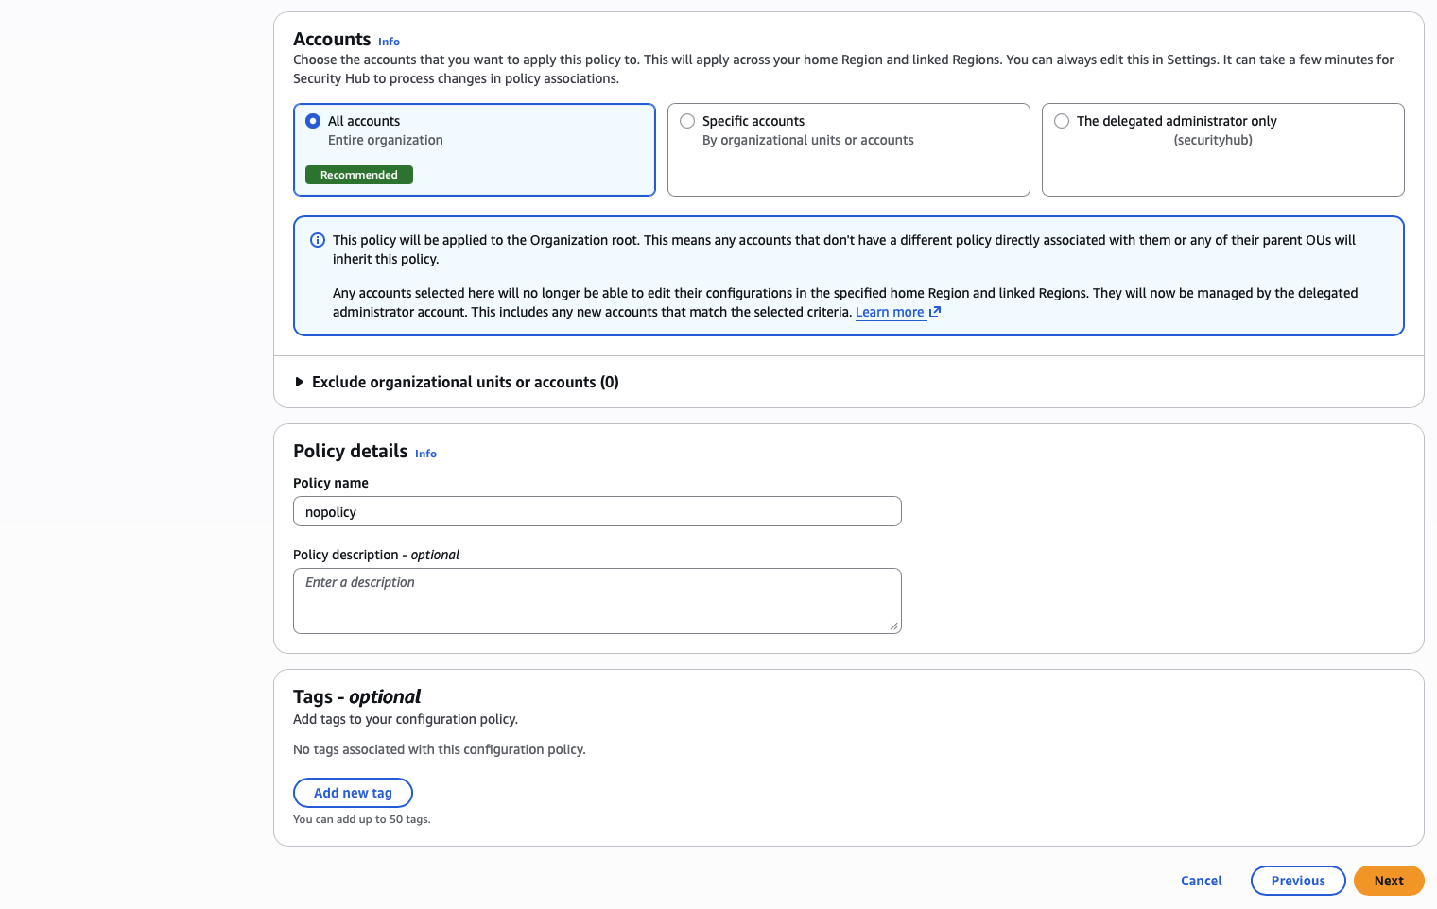
Task: Follow the Learn more link
Action: tap(889, 312)
